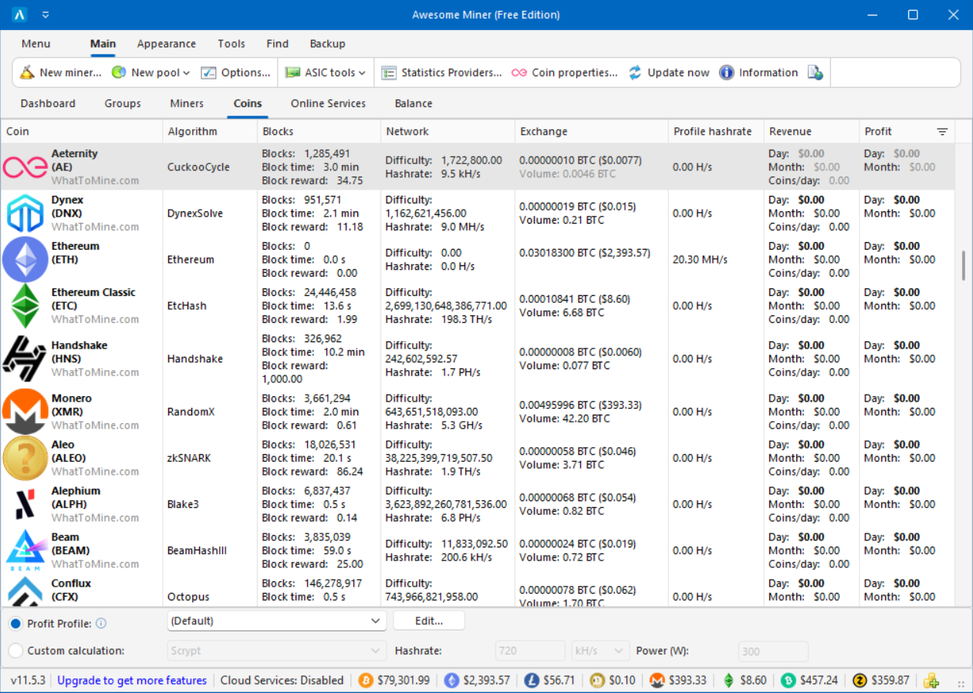The height and width of the screenshot is (693, 973).
Task: Sort by the Profile hashrate column header
Action: click(x=715, y=131)
